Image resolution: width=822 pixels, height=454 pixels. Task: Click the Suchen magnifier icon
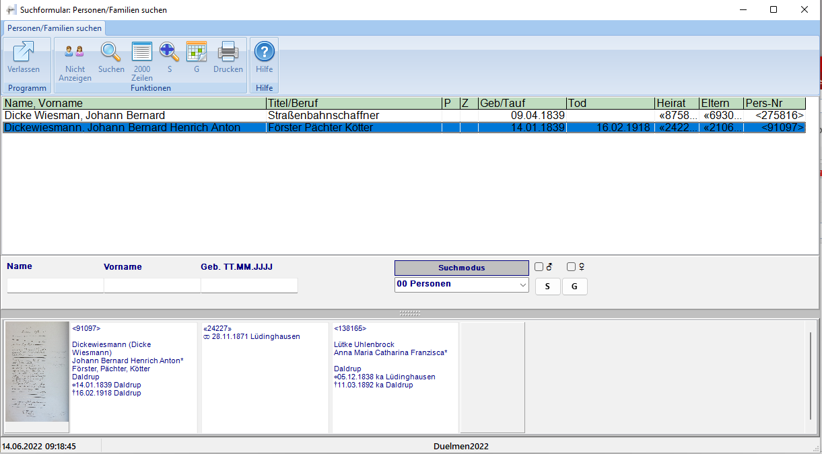click(x=111, y=52)
